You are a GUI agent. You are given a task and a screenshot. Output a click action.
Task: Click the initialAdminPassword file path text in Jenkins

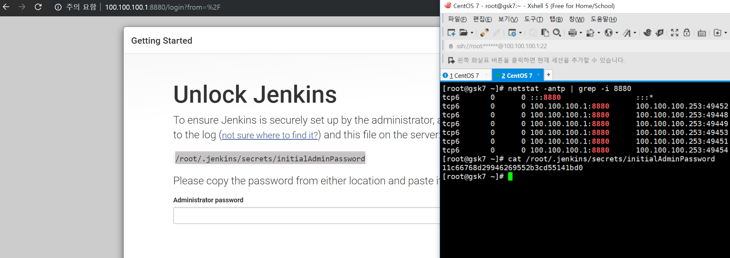pos(270,159)
